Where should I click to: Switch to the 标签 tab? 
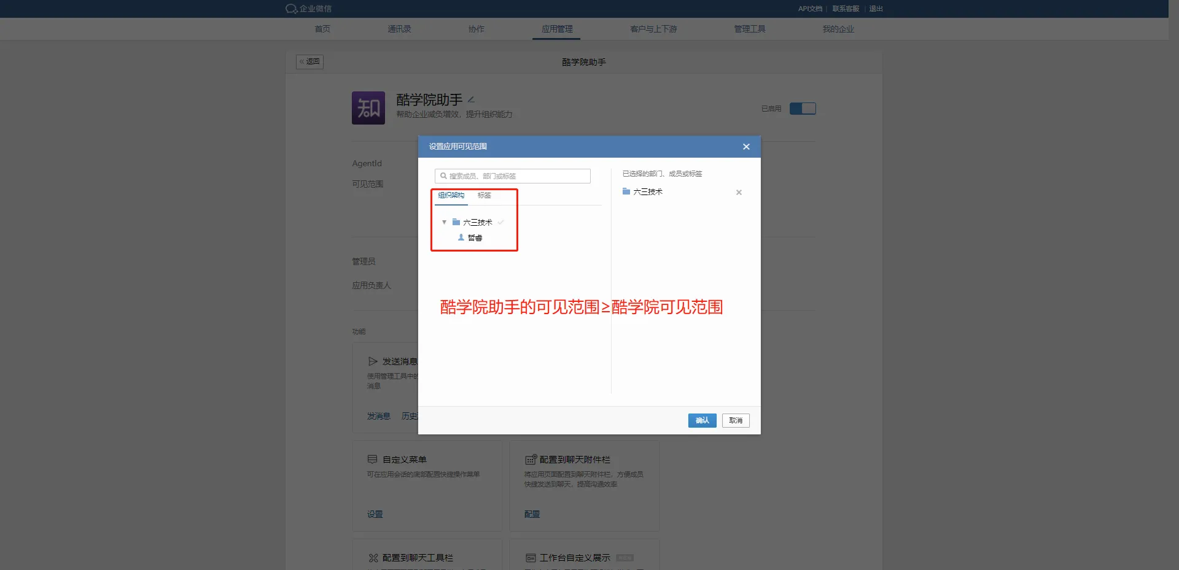(x=484, y=195)
